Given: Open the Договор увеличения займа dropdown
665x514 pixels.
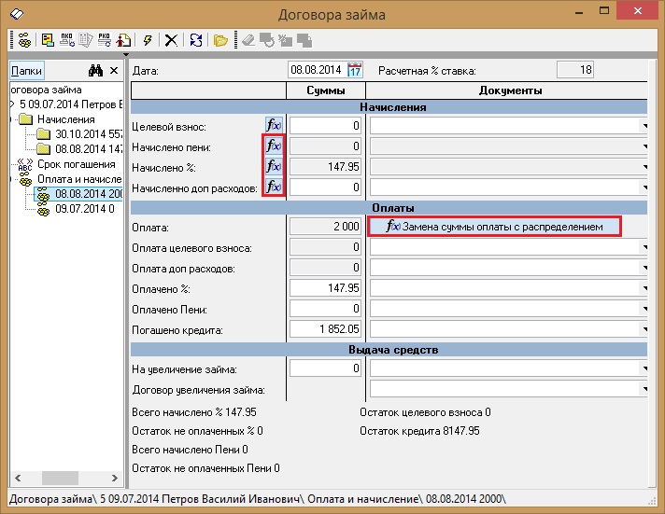Looking at the screenshot, I should click(x=644, y=389).
